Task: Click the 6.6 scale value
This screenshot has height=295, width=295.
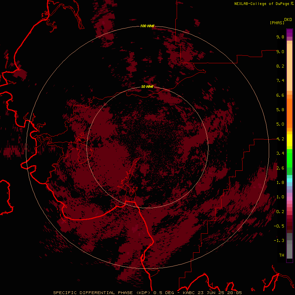Action: pos(280,95)
